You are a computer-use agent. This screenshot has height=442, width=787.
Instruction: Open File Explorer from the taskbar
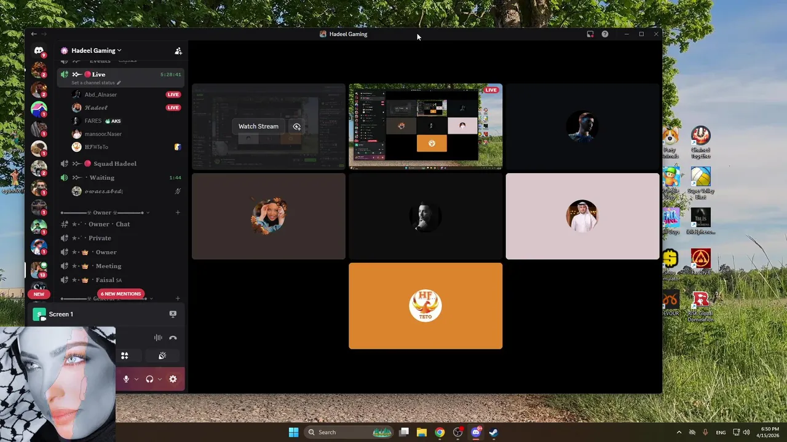[x=422, y=432]
